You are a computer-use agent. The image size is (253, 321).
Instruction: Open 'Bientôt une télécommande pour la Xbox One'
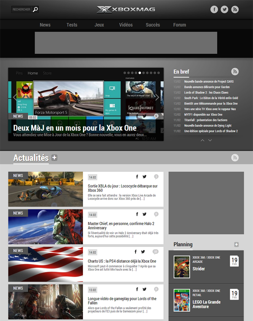click(211, 104)
